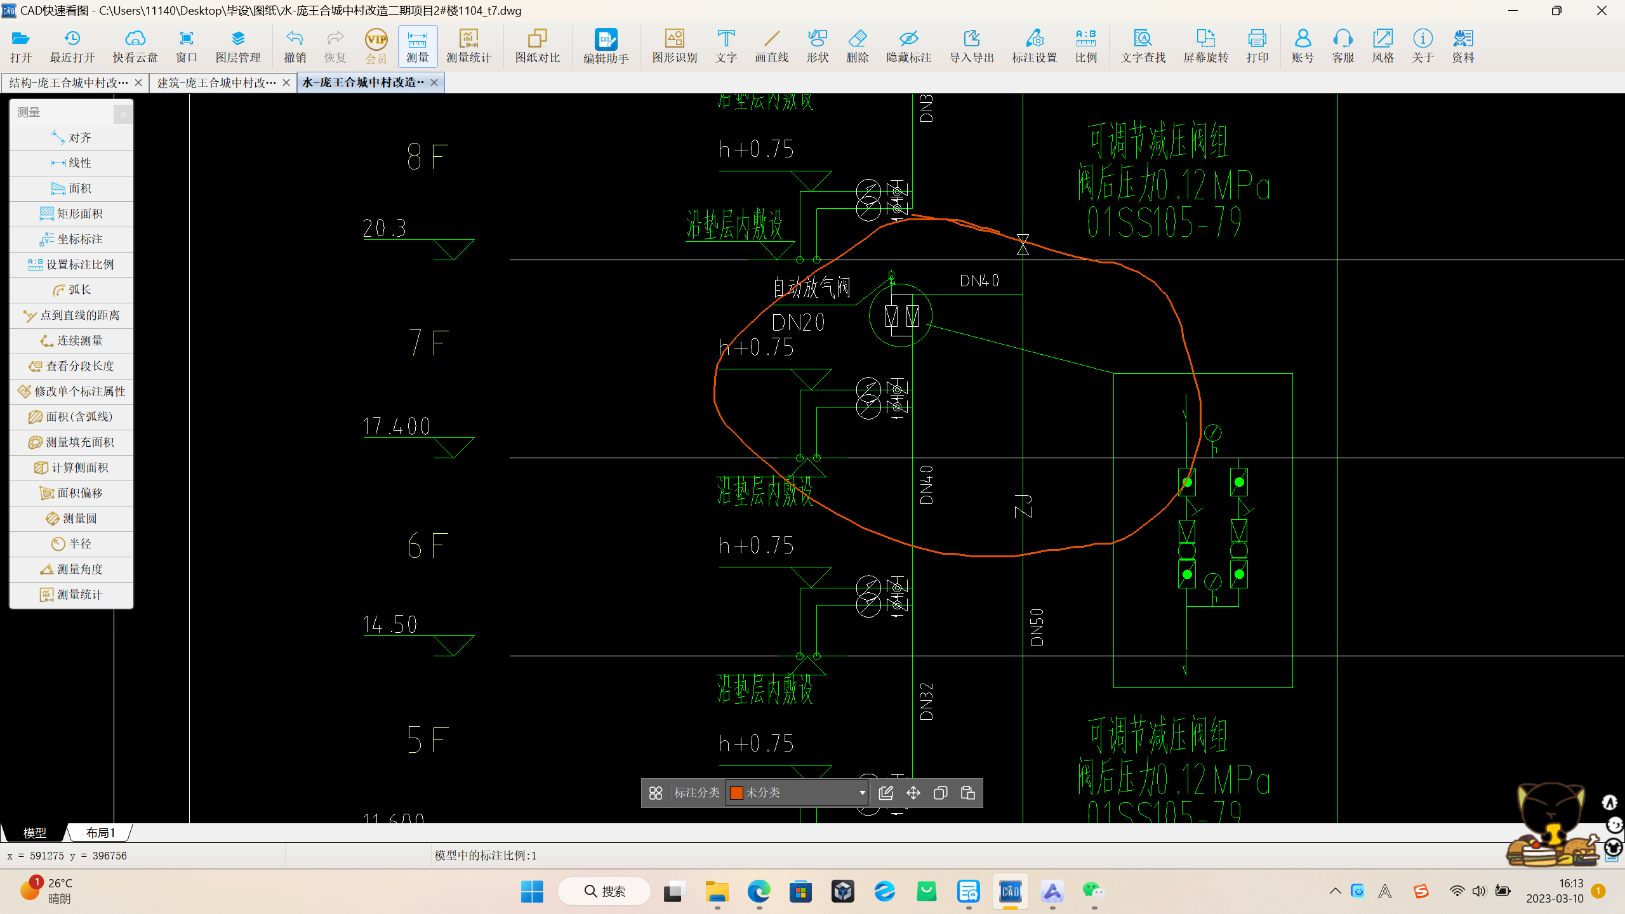Click 查看分段长度 option

72,366
